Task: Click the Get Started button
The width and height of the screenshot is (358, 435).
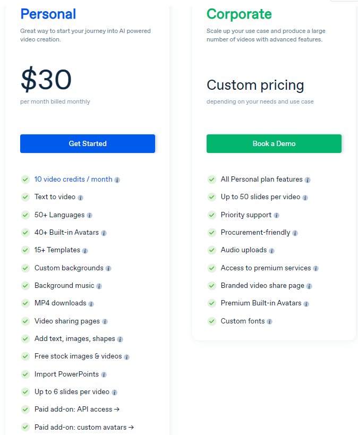Action: tap(88, 144)
